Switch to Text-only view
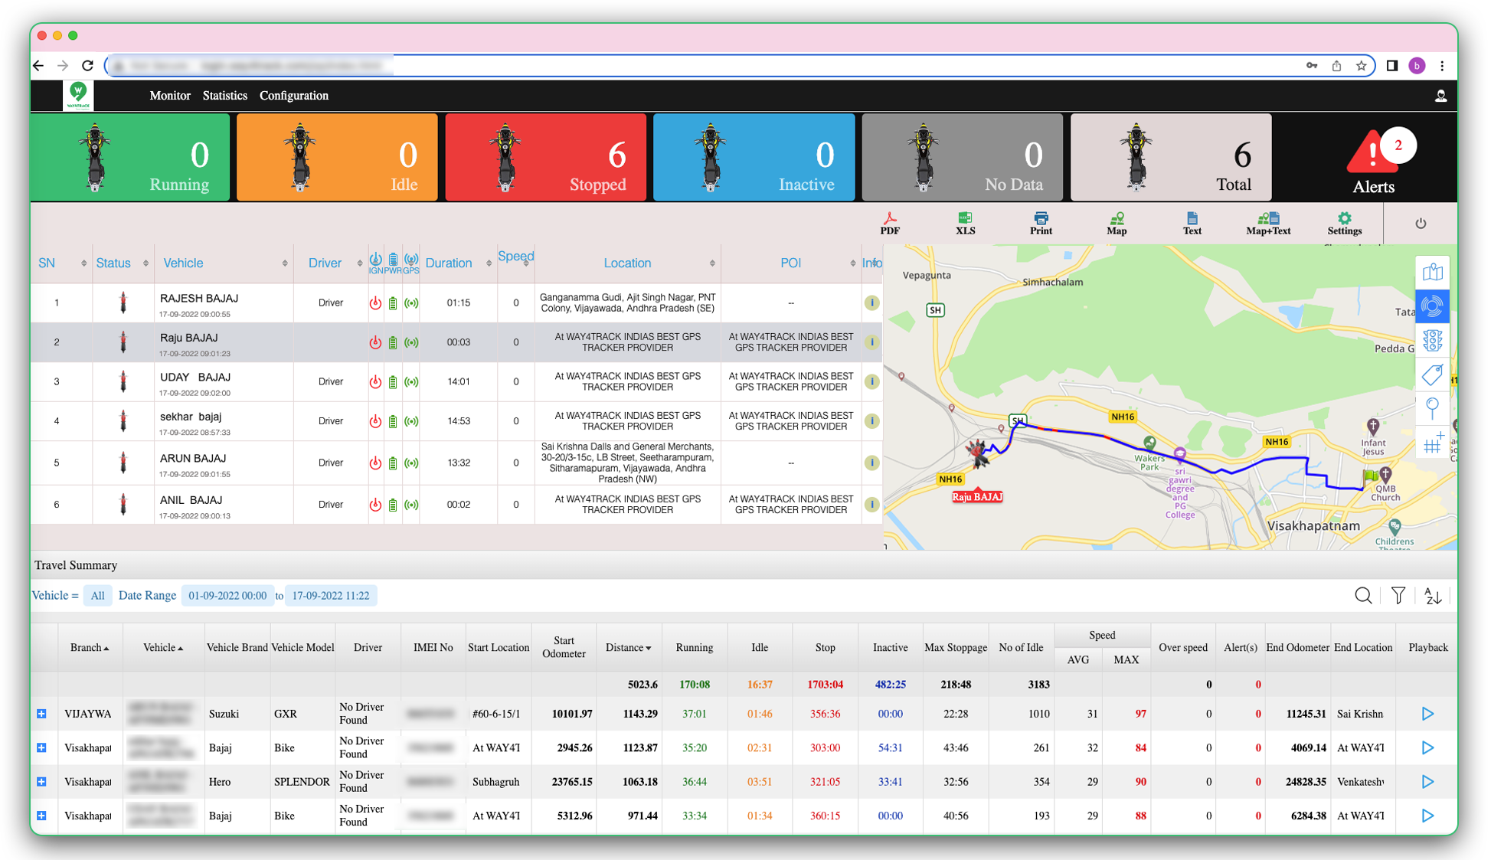 [1192, 224]
